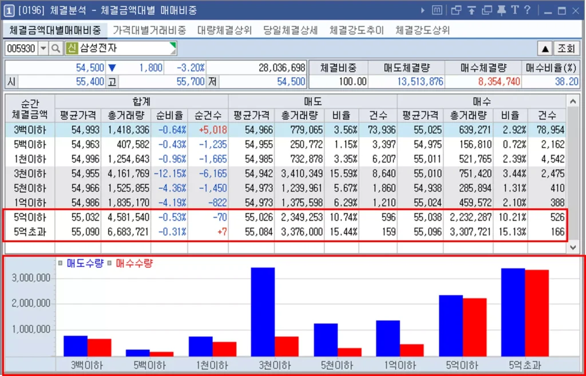Click the 시 price 55,400
The image size is (586, 376).
pos(90,81)
